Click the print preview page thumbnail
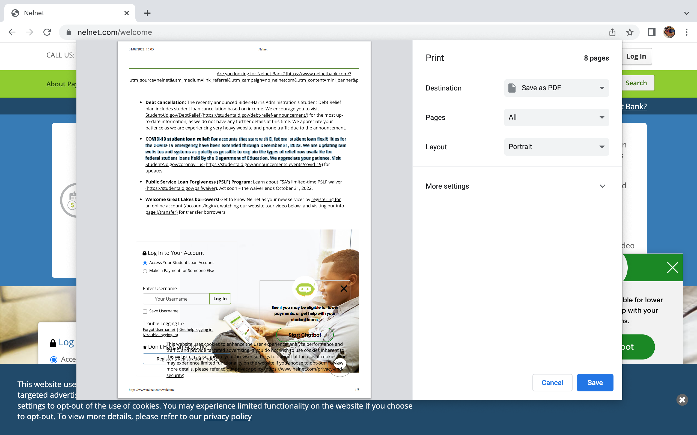The height and width of the screenshot is (435, 697). point(244,219)
